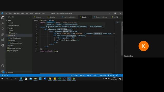Open index.module.css in explorer tree
164x92 pixels.
click(x=16, y=43)
